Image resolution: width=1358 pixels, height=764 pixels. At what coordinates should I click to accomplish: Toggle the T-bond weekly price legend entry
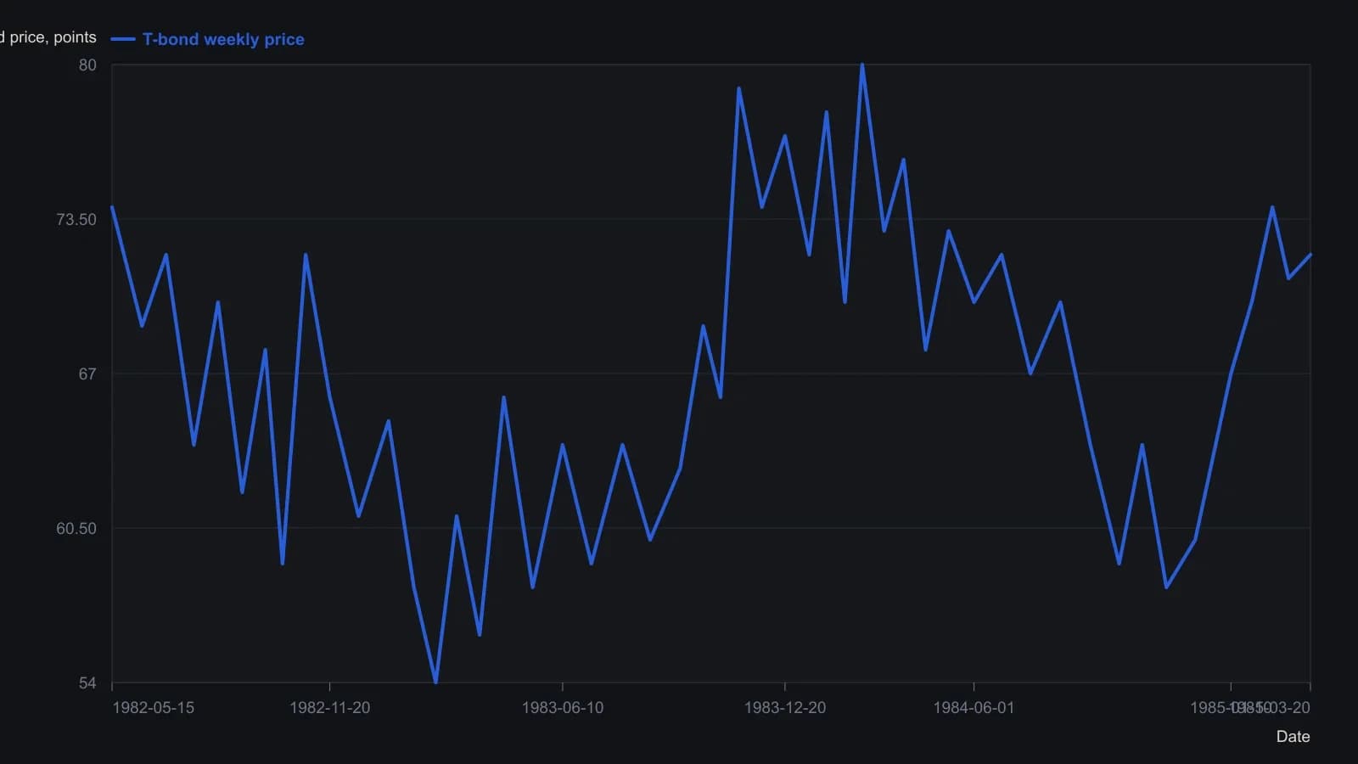coord(207,39)
